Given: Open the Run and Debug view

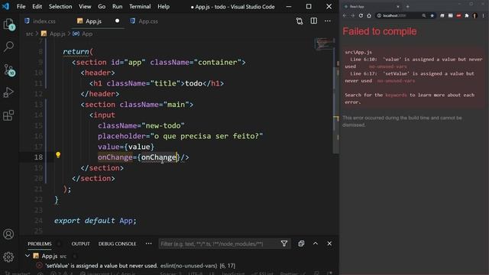Looking at the screenshot, I should coord(8,92).
